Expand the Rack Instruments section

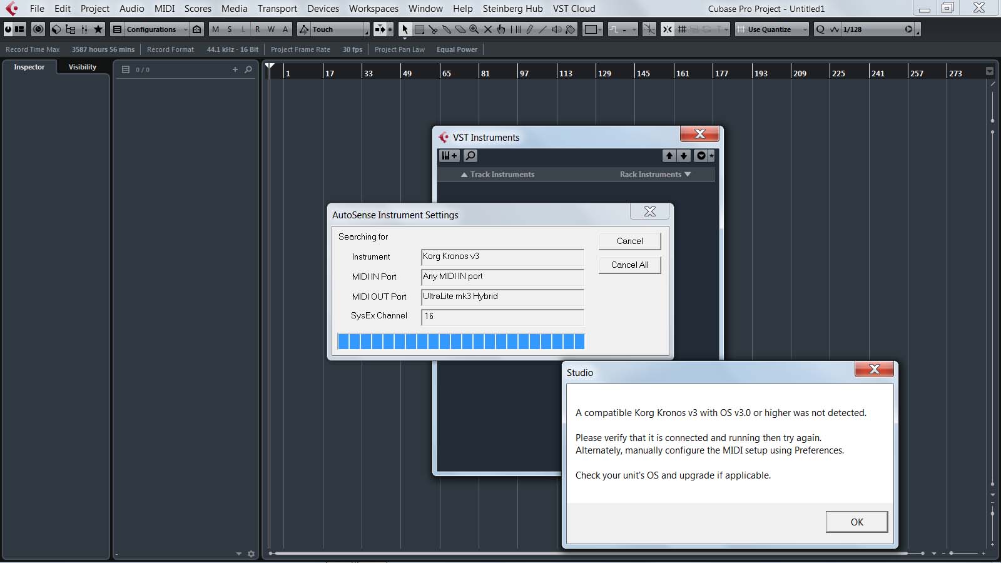(655, 175)
